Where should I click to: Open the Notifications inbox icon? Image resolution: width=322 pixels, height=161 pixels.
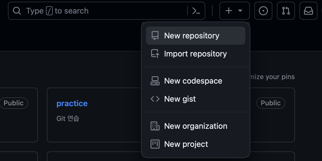click(308, 11)
